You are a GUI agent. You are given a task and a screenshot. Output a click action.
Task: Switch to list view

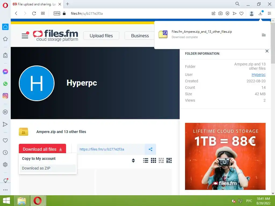point(146,160)
